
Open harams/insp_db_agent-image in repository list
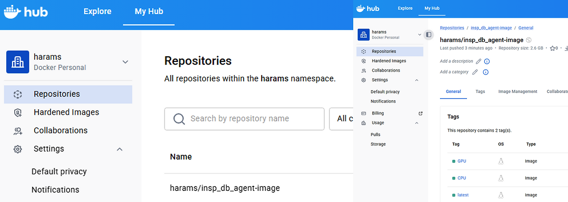click(225, 188)
